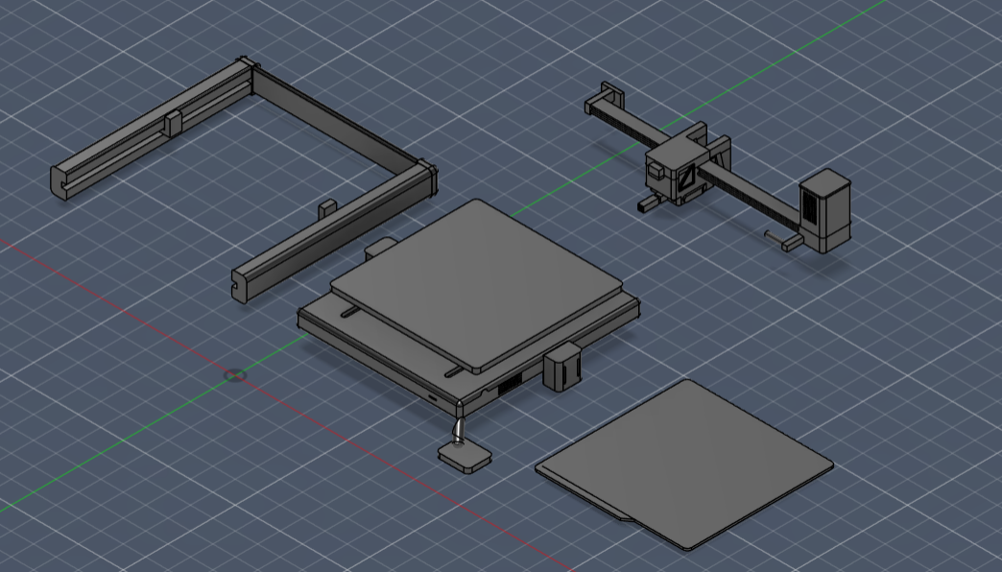Viewport: 1002px width, 572px height.
Task: Click the separate flat sheet beside the base
Action: coord(685,465)
